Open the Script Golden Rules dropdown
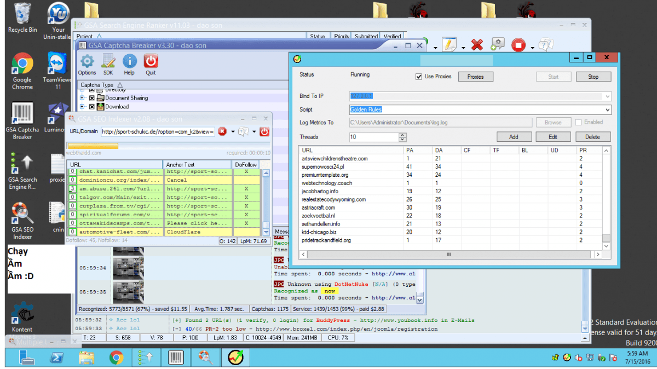Screen dimensions: 657x369 tap(607, 109)
